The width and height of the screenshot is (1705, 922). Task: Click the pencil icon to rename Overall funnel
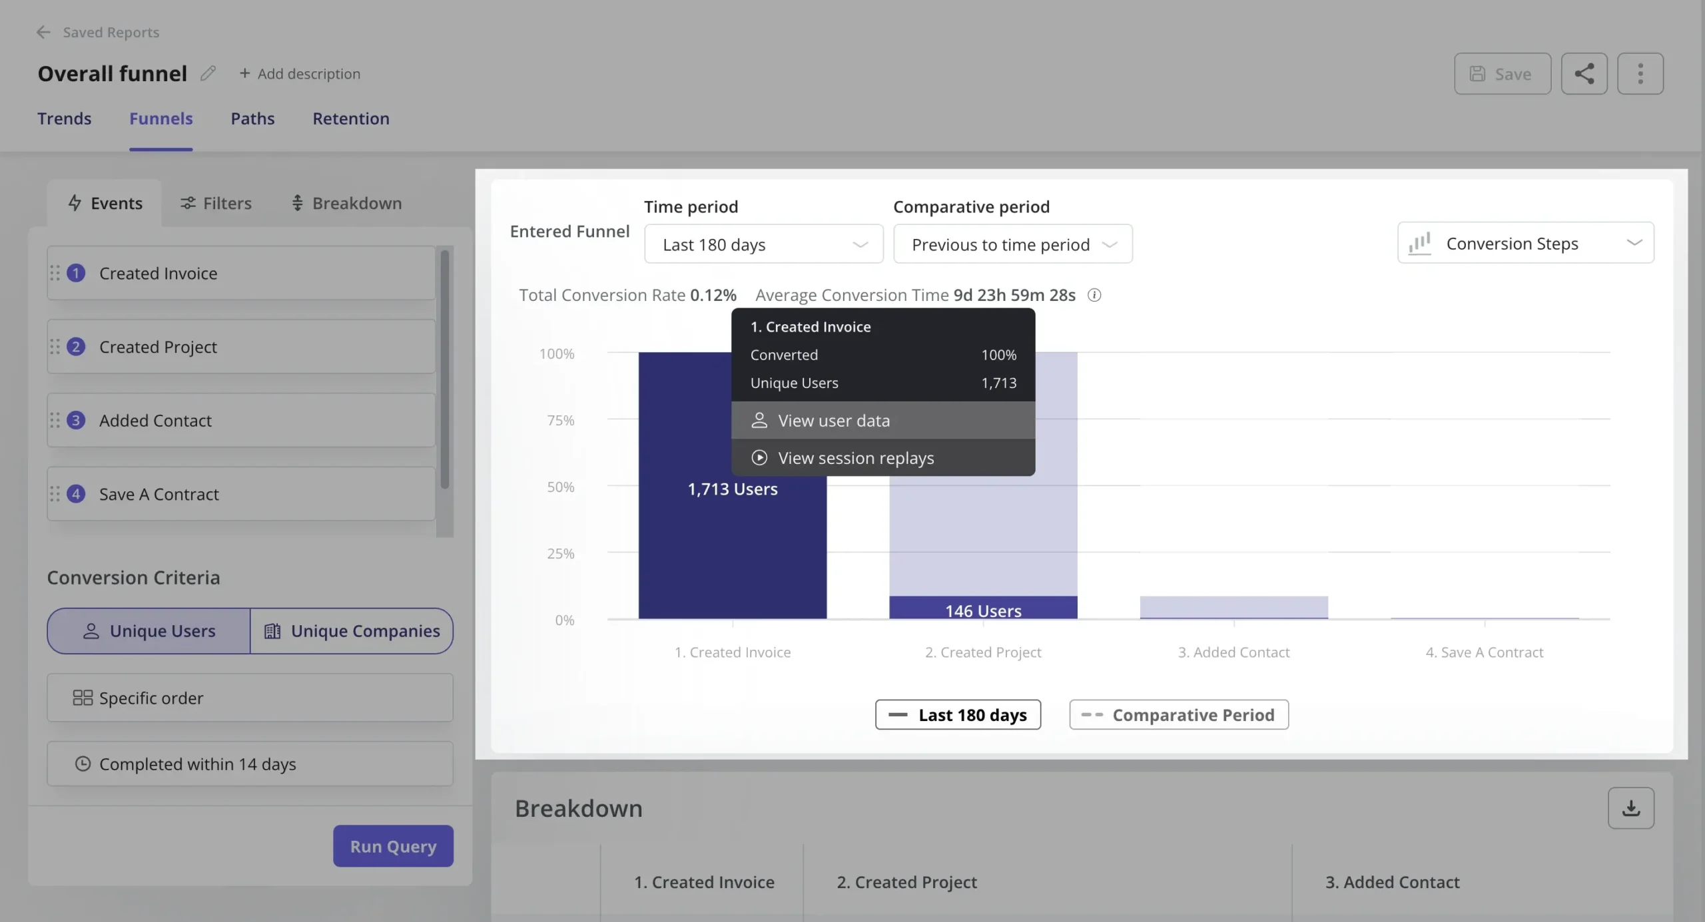(x=207, y=73)
